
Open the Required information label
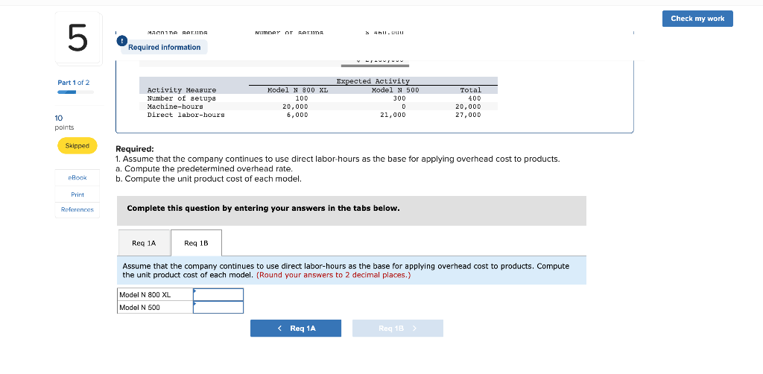pos(165,47)
